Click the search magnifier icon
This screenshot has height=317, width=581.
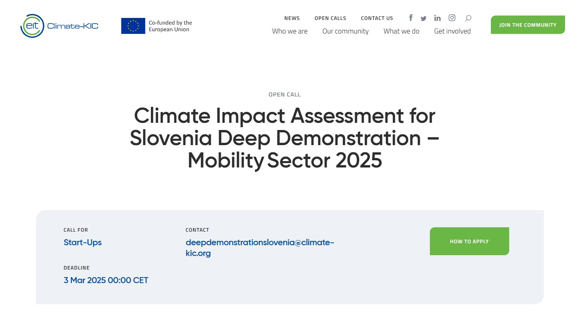click(x=468, y=18)
